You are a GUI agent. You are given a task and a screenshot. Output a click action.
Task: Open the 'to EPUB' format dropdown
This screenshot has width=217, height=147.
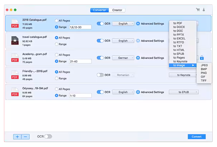pyautogui.click(x=183, y=92)
